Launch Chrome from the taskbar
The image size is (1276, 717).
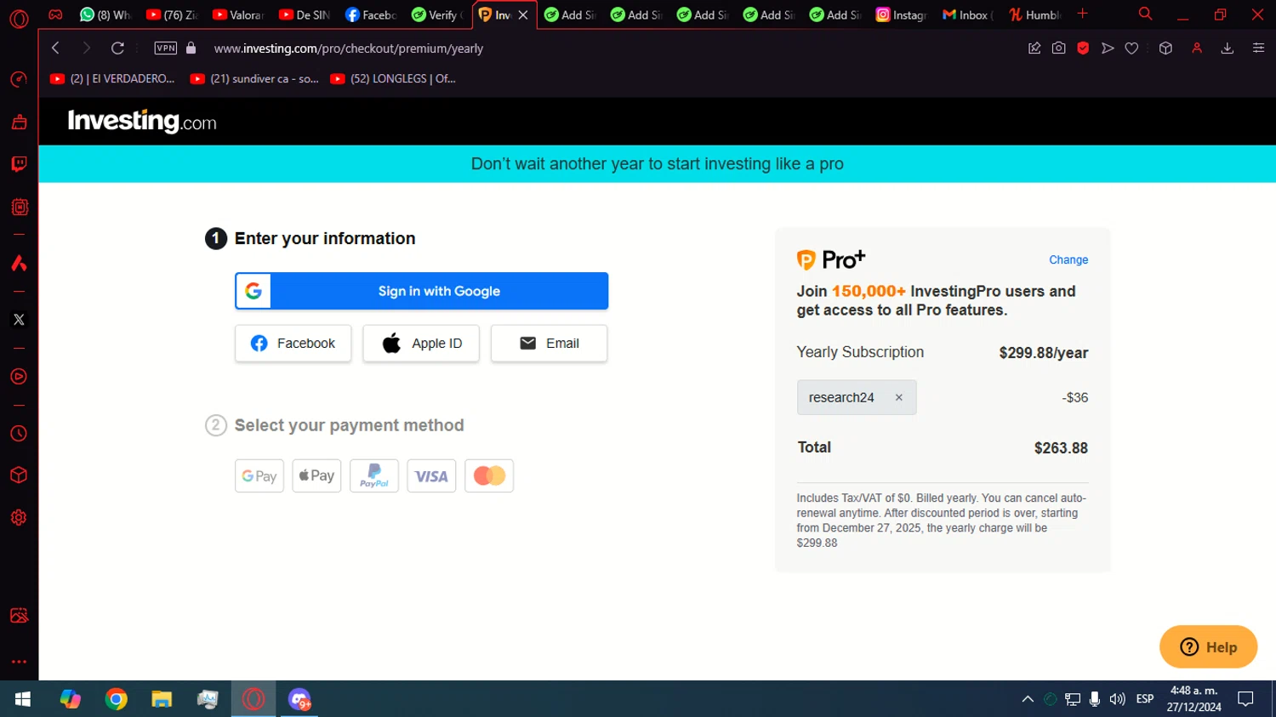[x=116, y=699]
